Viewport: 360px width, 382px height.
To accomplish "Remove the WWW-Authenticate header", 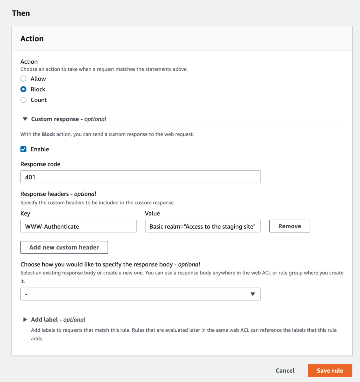I will (290, 226).
